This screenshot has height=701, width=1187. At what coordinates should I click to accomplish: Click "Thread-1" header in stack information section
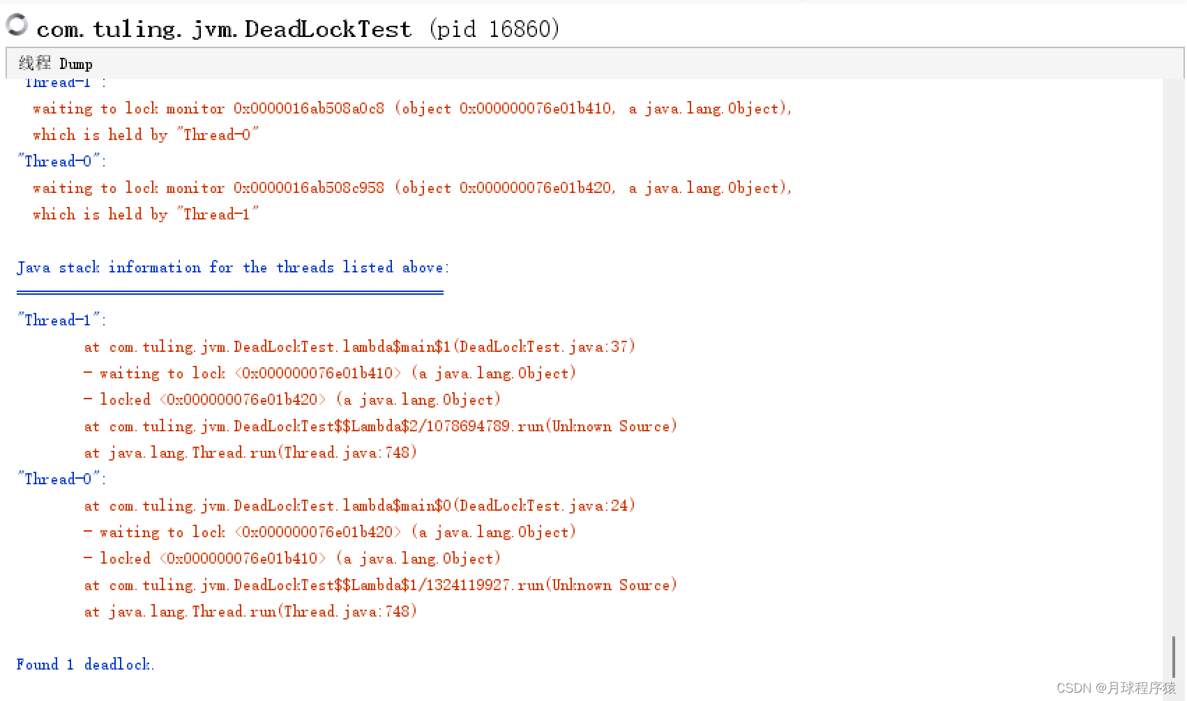tap(62, 321)
